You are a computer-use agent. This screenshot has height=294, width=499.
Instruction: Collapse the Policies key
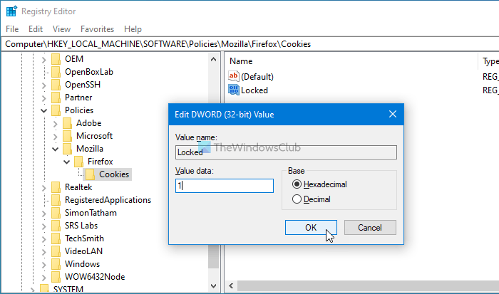point(44,110)
